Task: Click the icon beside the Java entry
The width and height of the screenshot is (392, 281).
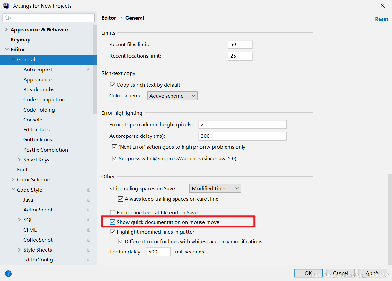Action: (89, 200)
